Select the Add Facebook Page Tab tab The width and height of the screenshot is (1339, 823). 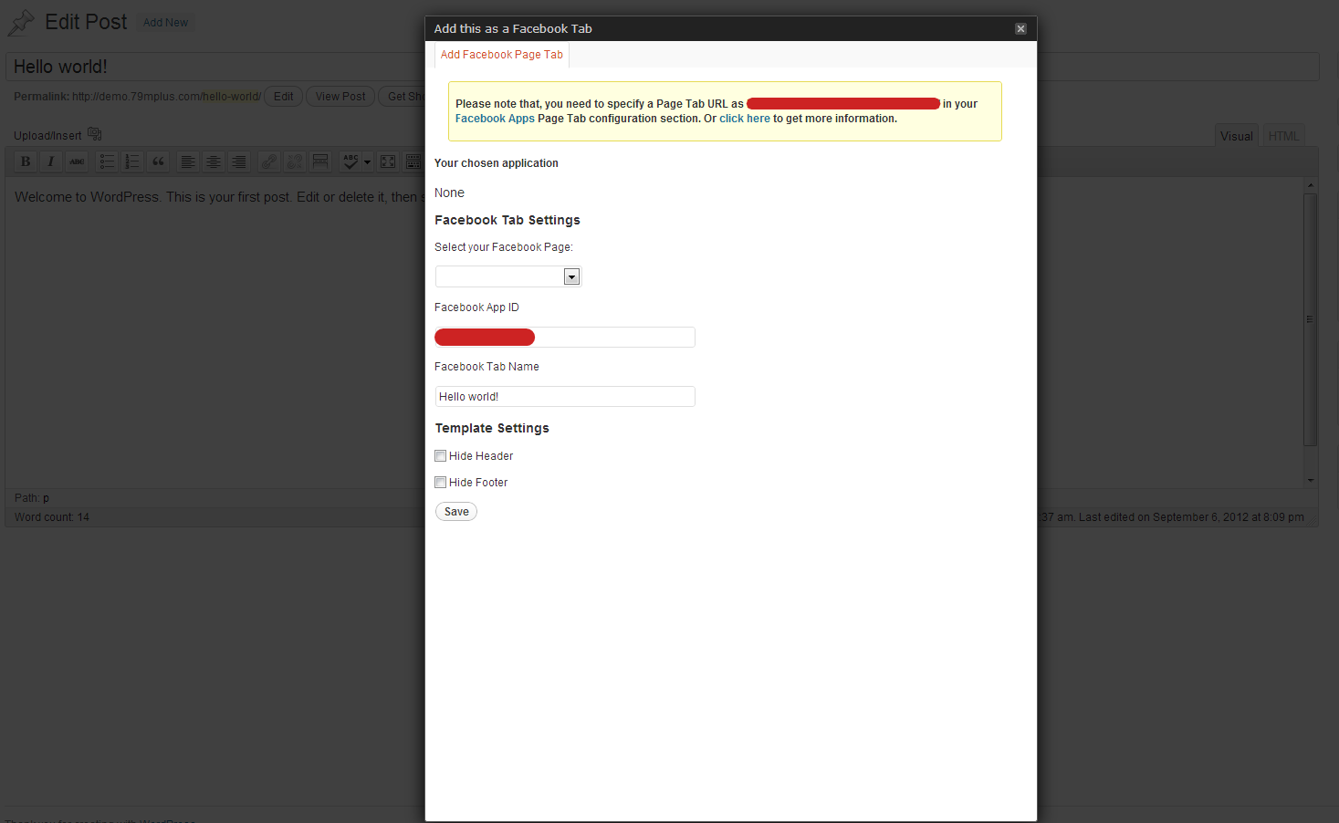(502, 55)
